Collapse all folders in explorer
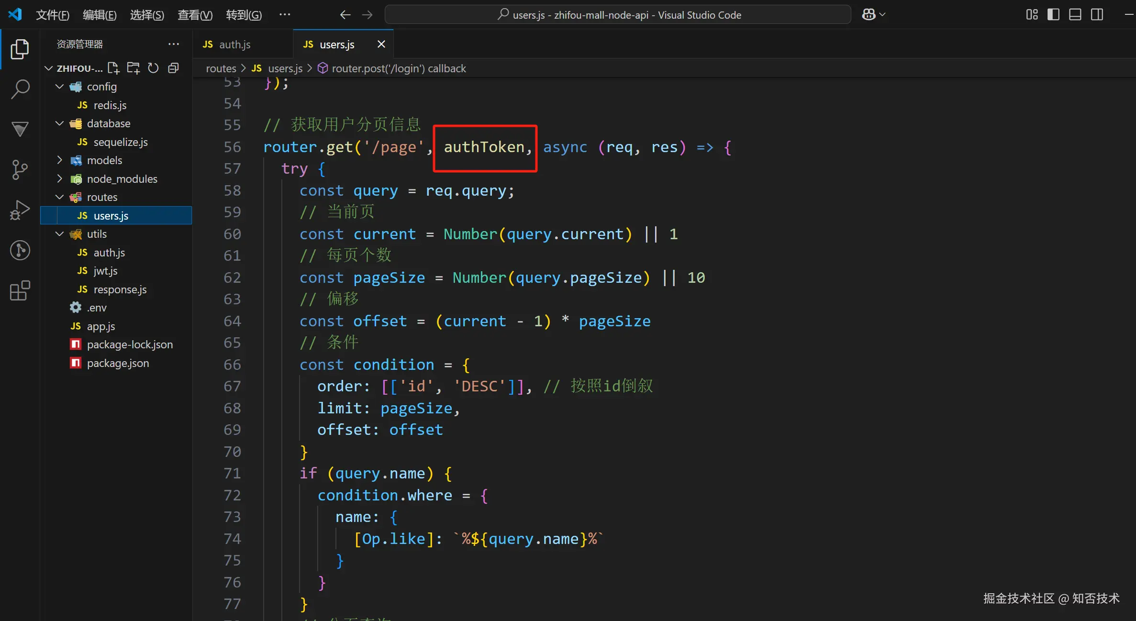Image resolution: width=1136 pixels, height=621 pixels. (173, 68)
